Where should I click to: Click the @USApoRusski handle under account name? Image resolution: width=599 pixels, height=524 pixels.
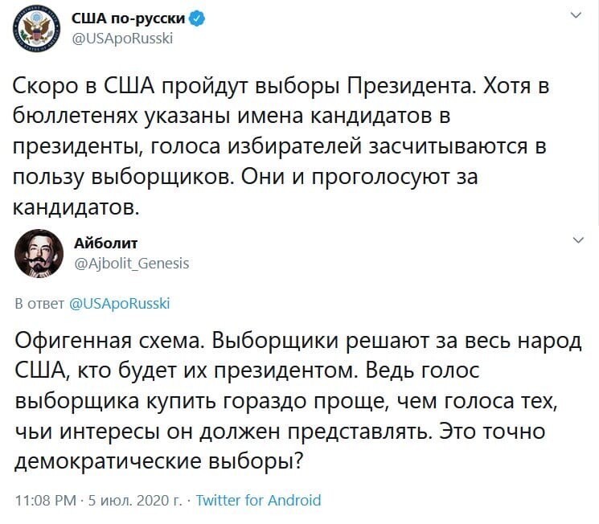pos(122,39)
